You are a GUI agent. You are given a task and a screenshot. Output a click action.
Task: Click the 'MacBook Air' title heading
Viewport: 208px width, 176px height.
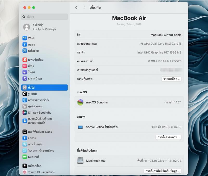[x=129, y=18]
